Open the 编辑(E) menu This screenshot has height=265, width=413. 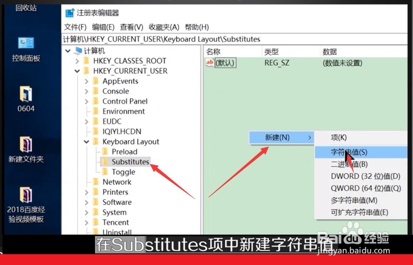103,27
